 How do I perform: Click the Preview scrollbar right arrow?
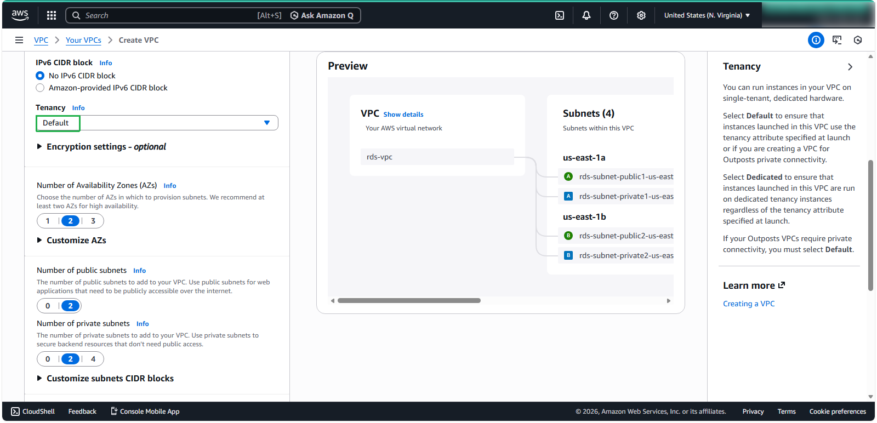click(669, 301)
